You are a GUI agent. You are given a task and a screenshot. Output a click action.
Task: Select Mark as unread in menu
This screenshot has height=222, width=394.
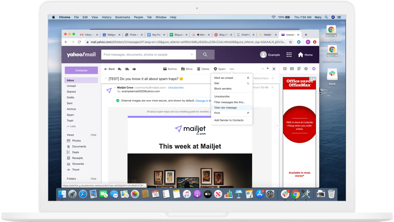point(232,78)
